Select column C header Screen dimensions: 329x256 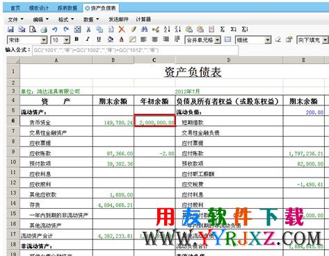154,60
